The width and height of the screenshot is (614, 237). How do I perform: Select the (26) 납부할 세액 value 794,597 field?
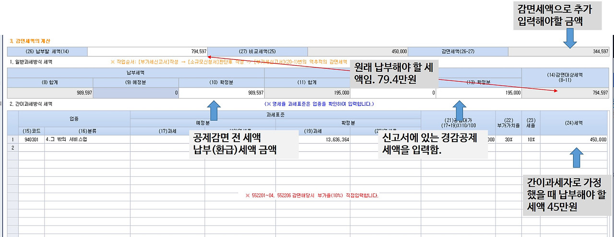(147, 51)
